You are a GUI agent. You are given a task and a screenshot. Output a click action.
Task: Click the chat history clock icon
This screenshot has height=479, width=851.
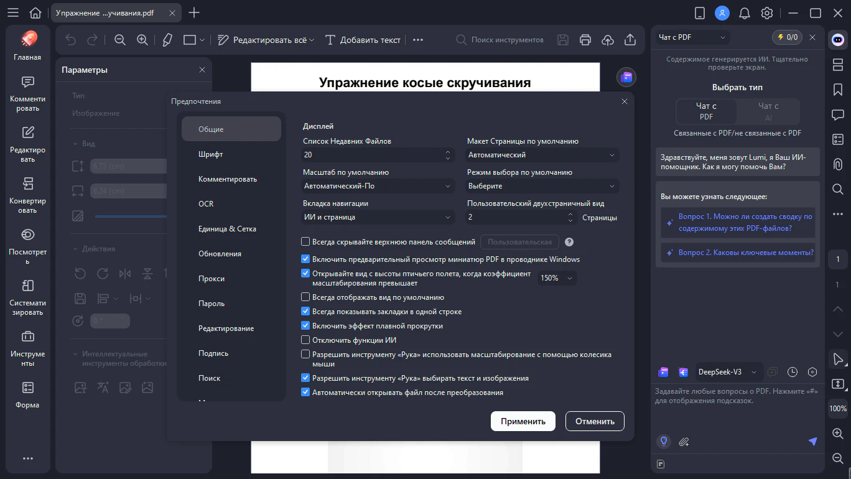tap(793, 372)
